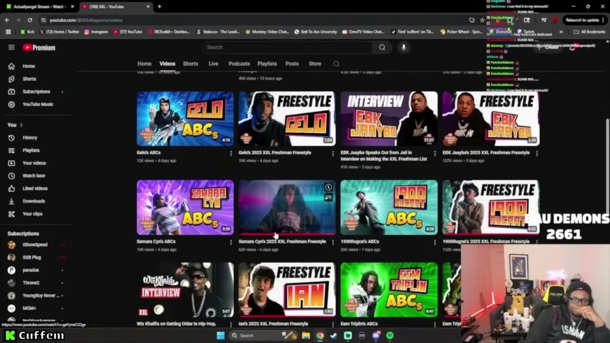Play the 1900Rugrat's ABCs thumbnail
The image size is (610, 343).
389,207
